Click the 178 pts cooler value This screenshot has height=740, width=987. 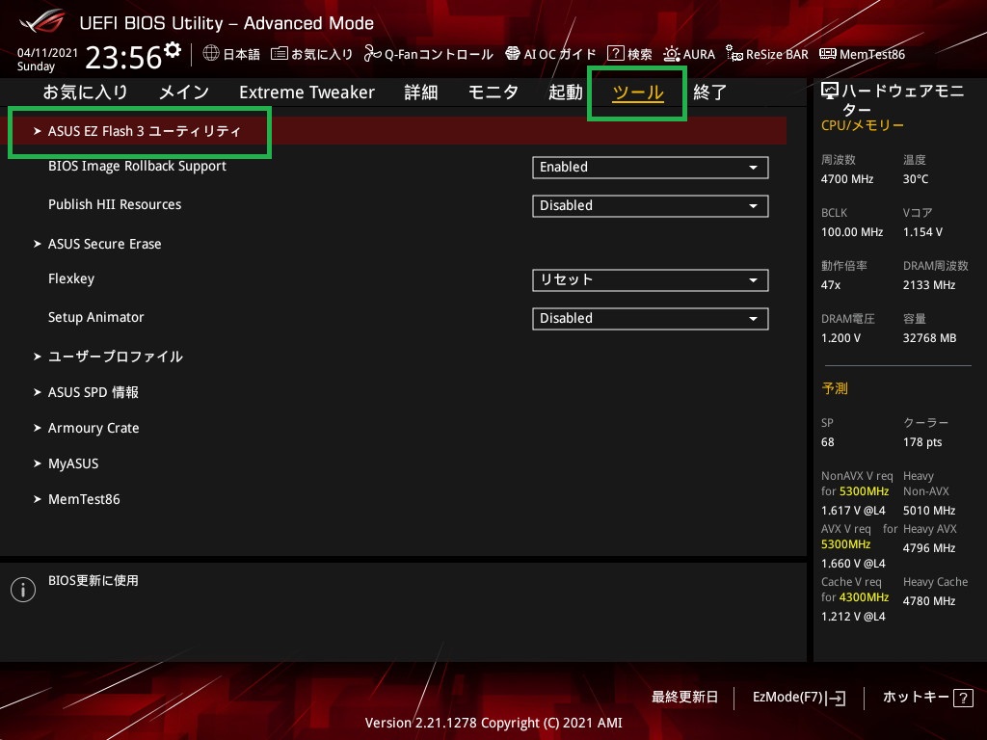coord(922,442)
